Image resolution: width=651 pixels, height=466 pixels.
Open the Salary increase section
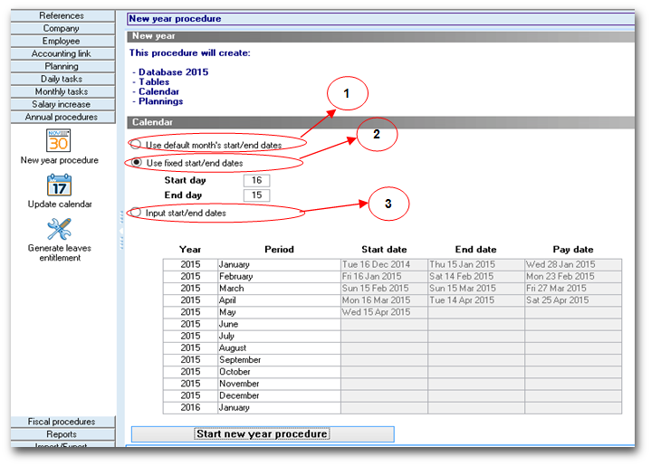62,104
